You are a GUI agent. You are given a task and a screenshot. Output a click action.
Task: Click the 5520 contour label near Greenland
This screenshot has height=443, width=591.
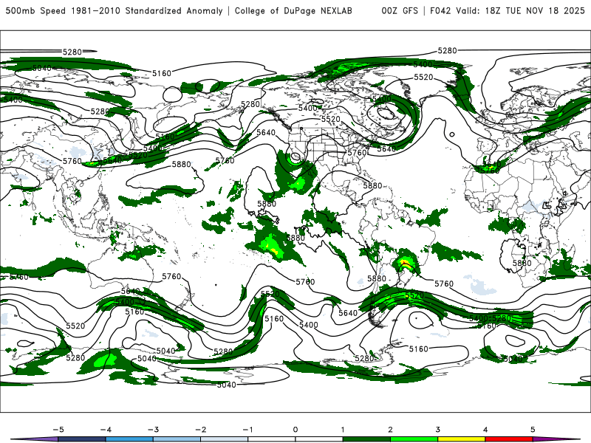coord(423,78)
